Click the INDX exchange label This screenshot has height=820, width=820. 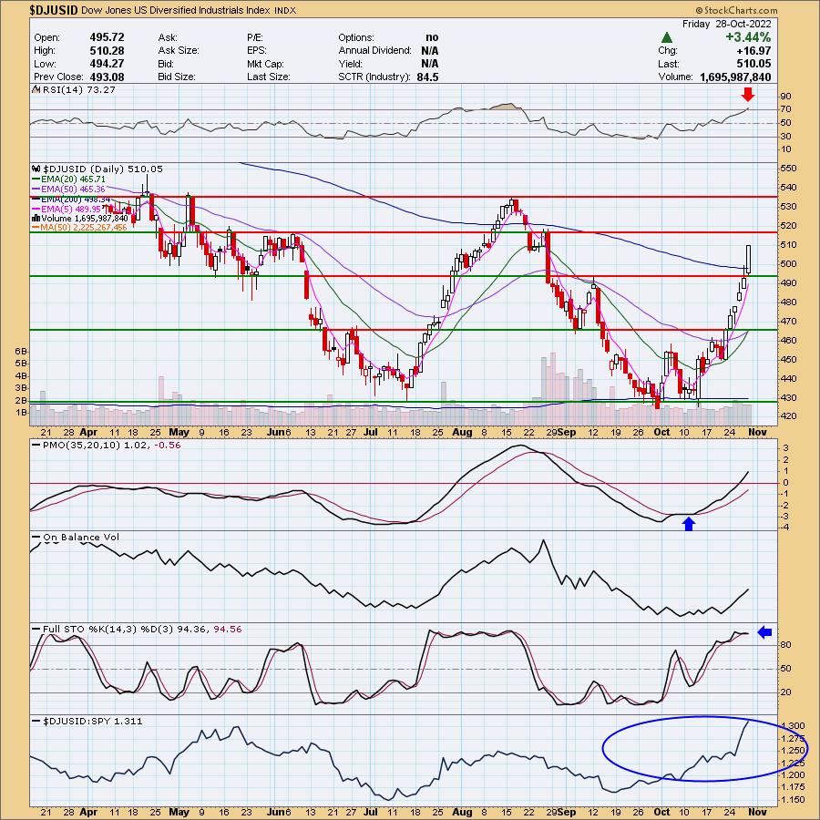[x=285, y=10]
